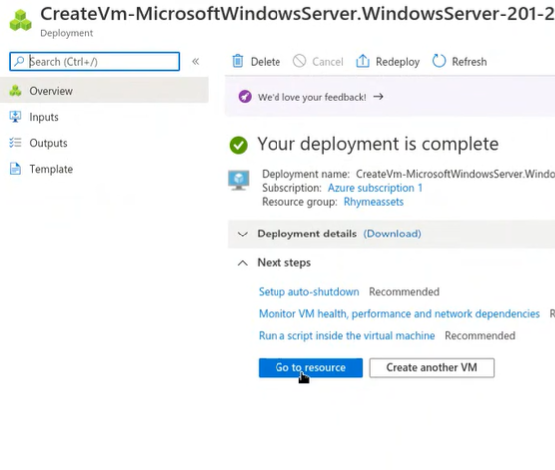Download the deployment details

[392, 234]
